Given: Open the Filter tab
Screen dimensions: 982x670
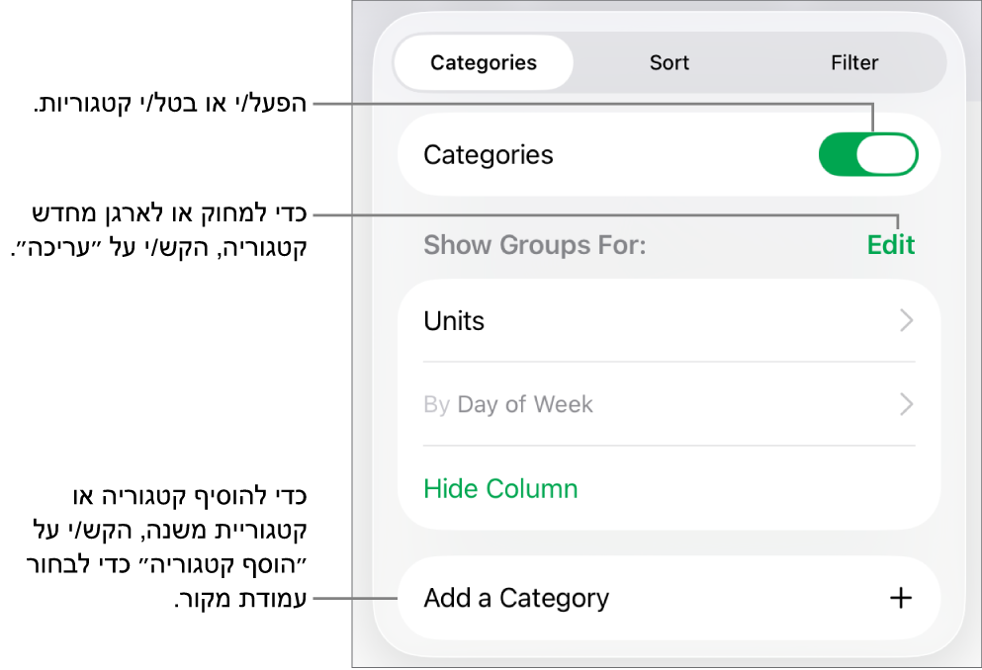Looking at the screenshot, I should 854,63.
